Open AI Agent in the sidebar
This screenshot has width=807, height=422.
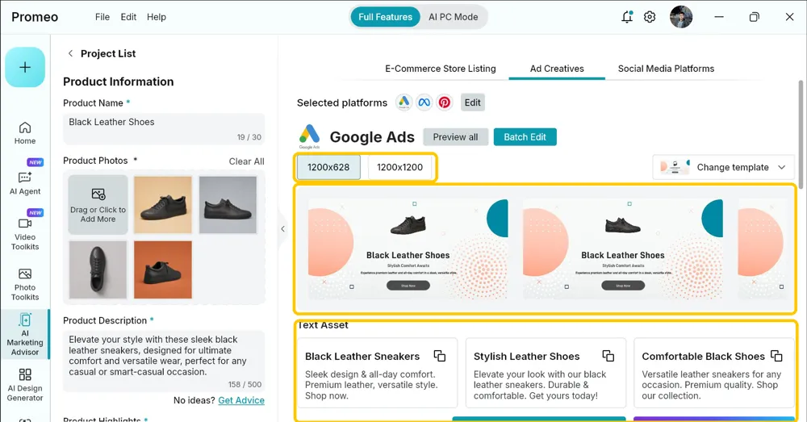[x=25, y=182]
